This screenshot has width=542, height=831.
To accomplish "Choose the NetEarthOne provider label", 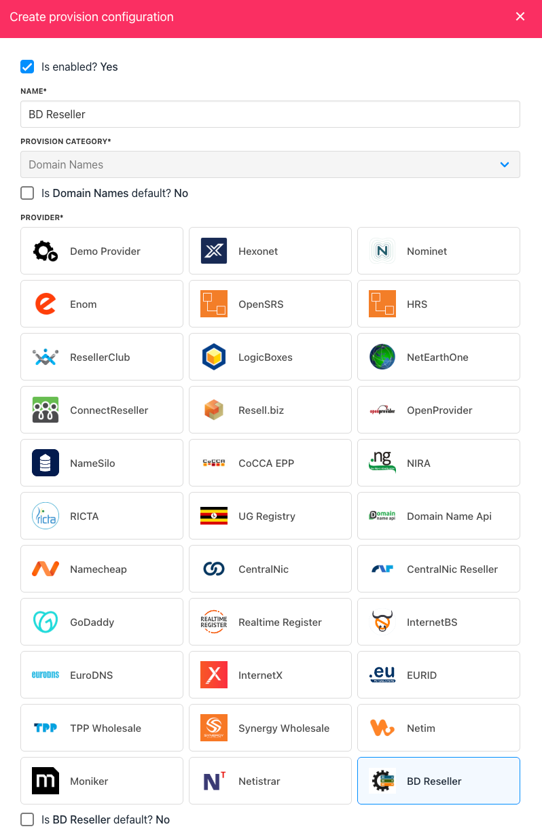I will click(x=437, y=357).
